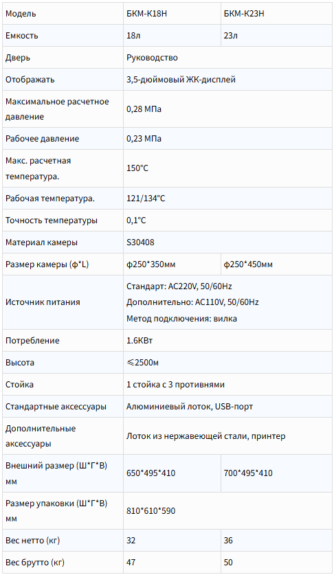Select the 700*495*410 external size value
The width and height of the screenshot is (334, 577).
click(248, 473)
